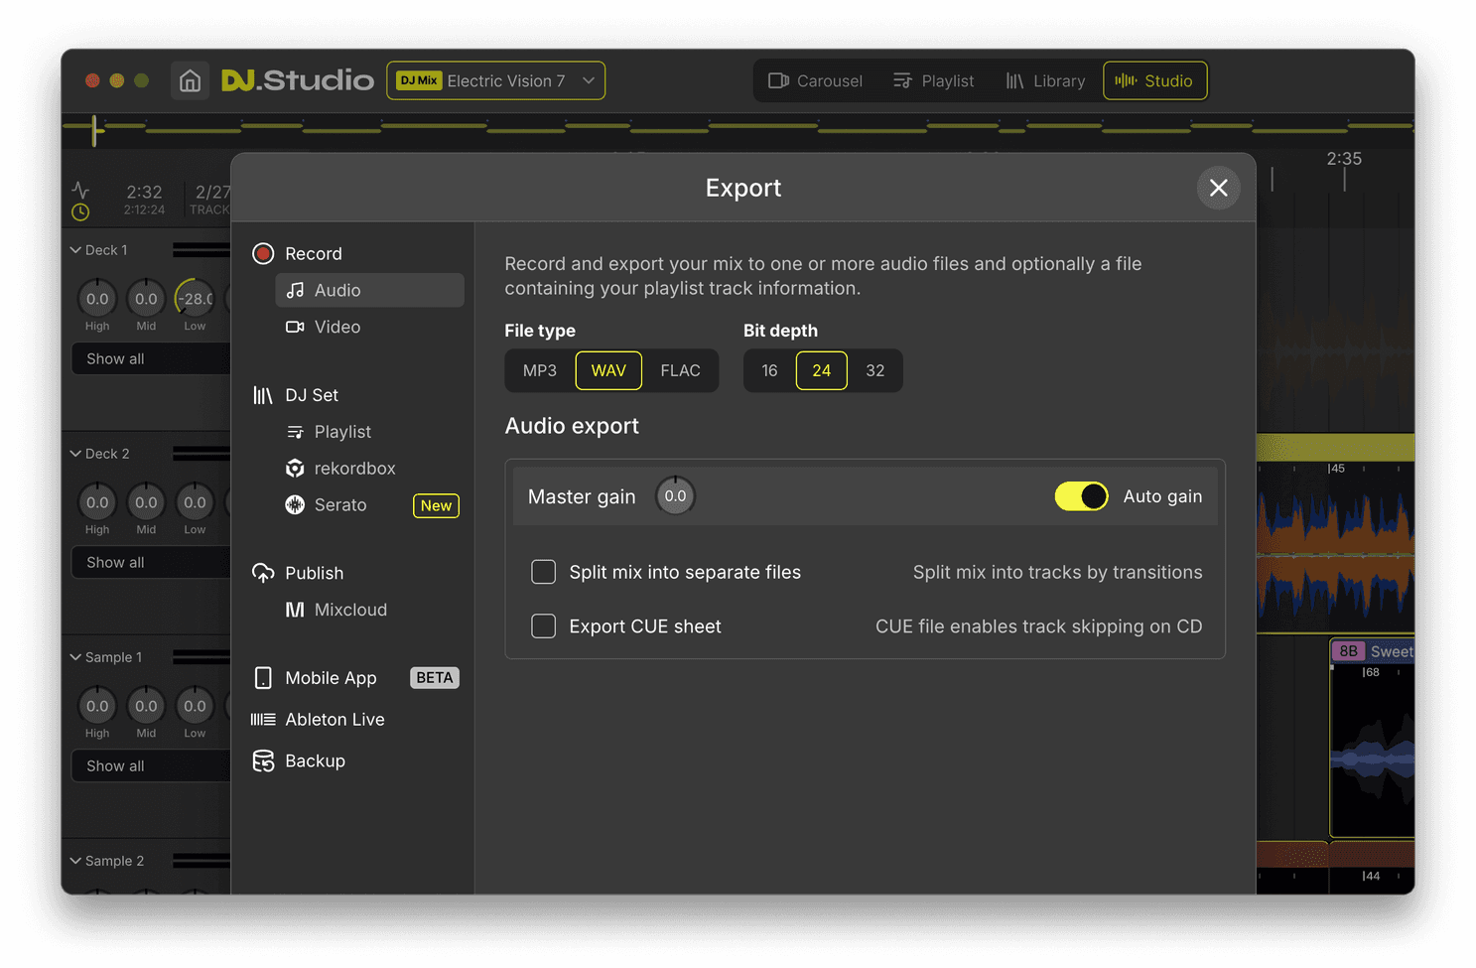Click the Mixcloud logo icon
The width and height of the screenshot is (1476, 968).
click(295, 610)
